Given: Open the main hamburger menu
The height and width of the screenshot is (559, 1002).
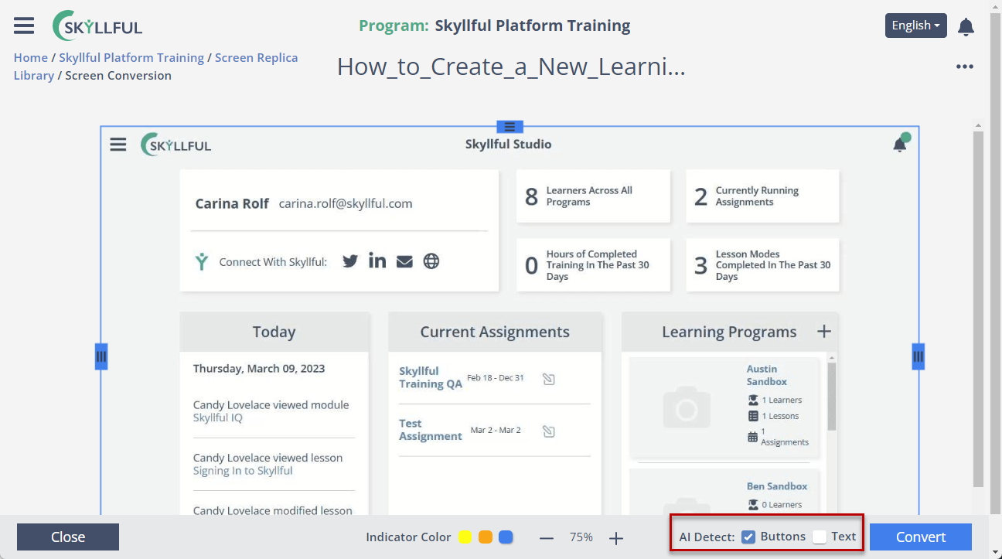Looking at the screenshot, I should 24,26.
